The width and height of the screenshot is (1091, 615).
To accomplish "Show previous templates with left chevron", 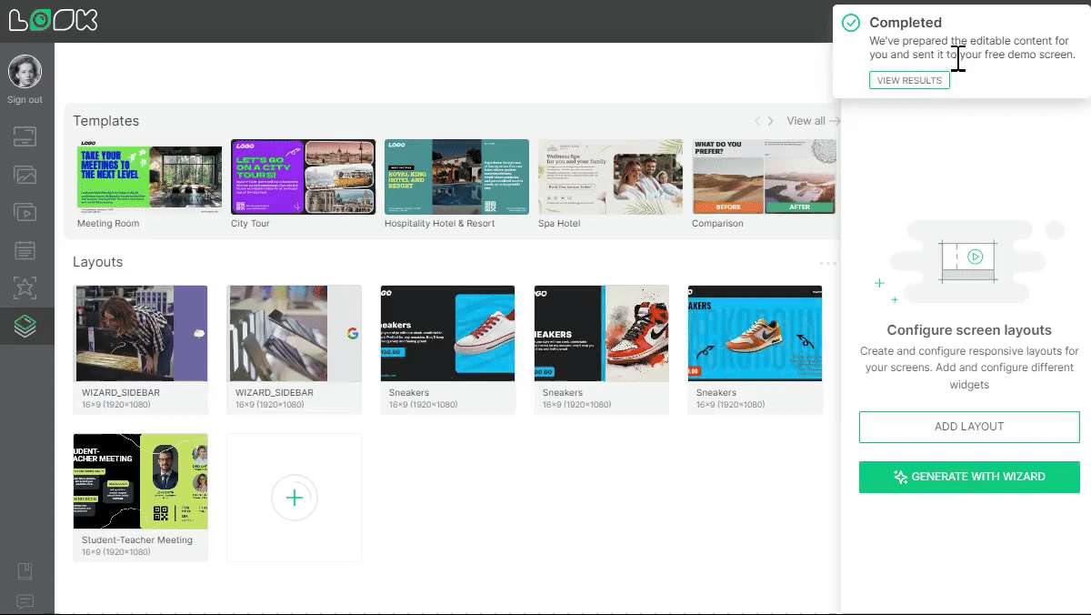I will pos(756,121).
